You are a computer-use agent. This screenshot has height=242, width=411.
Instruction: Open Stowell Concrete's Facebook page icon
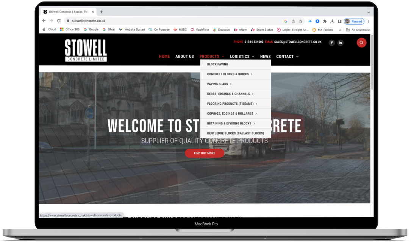[x=332, y=42]
